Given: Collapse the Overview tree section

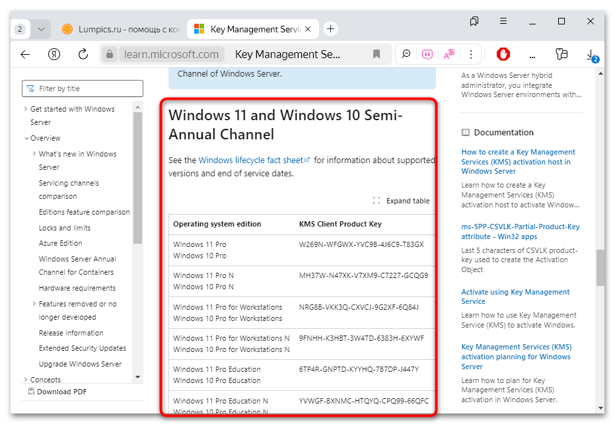Looking at the screenshot, I should (x=26, y=138).
